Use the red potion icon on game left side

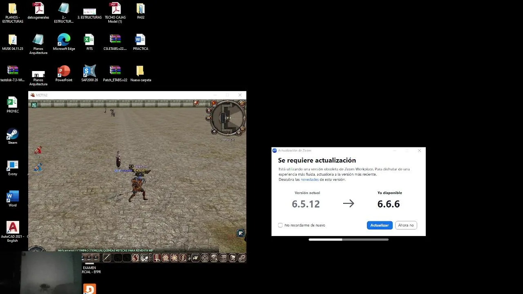click(x=38, y=150)
